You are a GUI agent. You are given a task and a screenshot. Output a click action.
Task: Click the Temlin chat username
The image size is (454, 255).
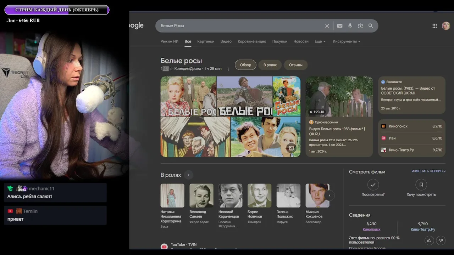30,211
